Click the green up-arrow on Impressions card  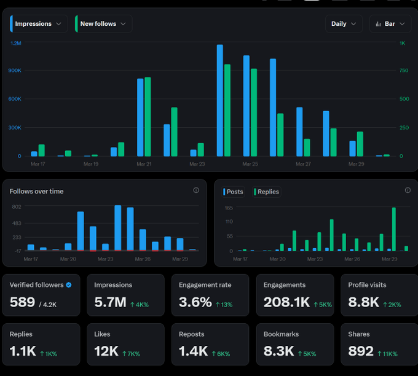pos(132,305)
